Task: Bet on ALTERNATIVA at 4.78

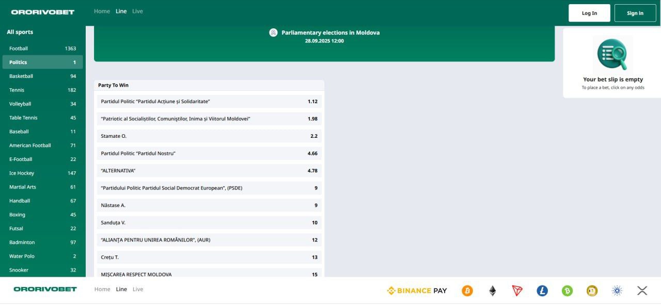Action: pyautogui.click(x=209, y=171)
